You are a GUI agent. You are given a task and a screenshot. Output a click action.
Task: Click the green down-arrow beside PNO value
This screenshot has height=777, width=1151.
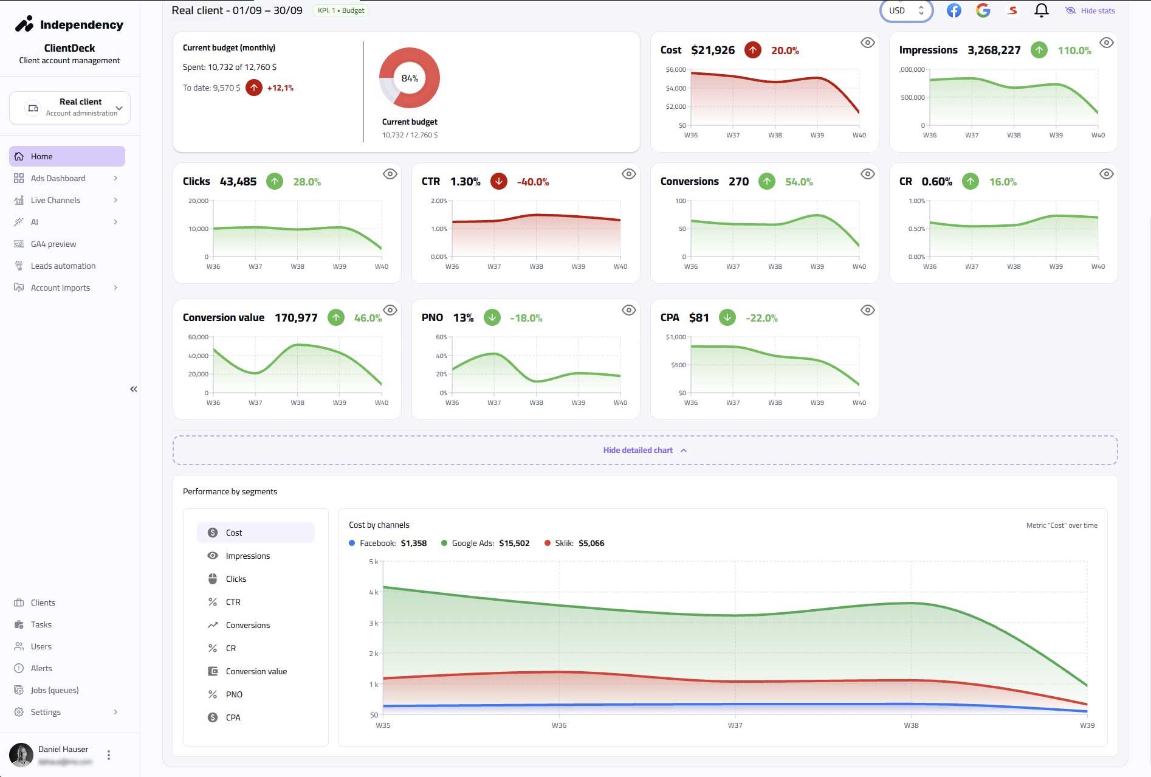pyautogui.click(x=492, y=317)
